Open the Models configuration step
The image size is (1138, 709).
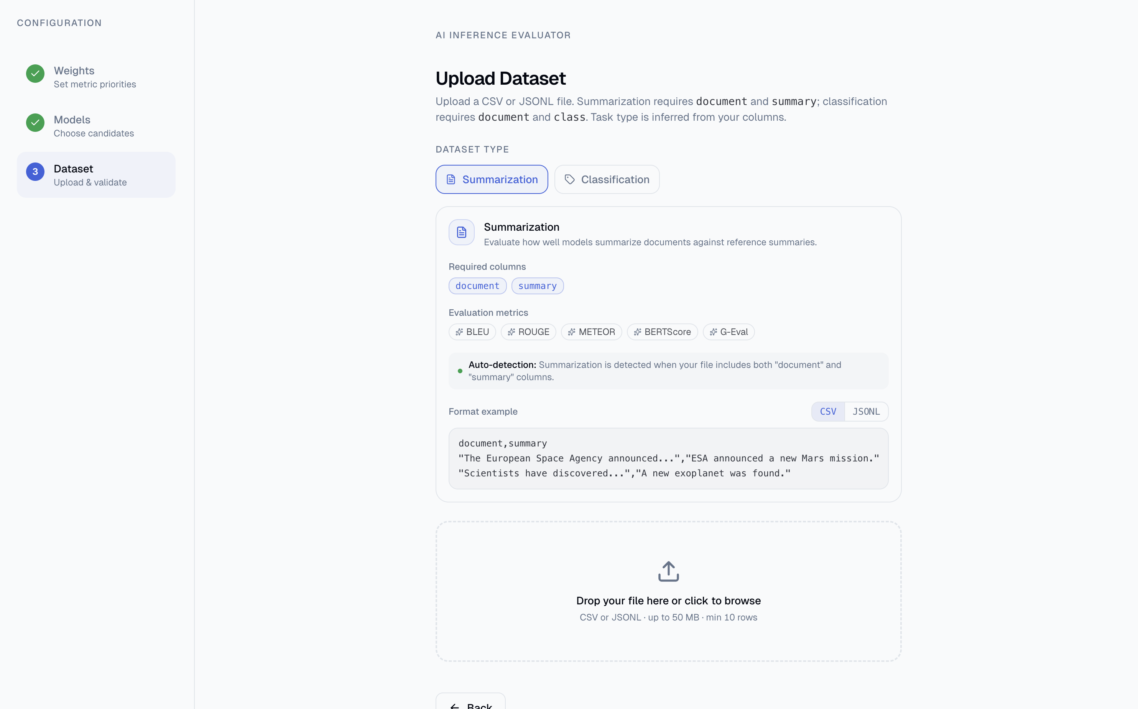tap(96, 126)
